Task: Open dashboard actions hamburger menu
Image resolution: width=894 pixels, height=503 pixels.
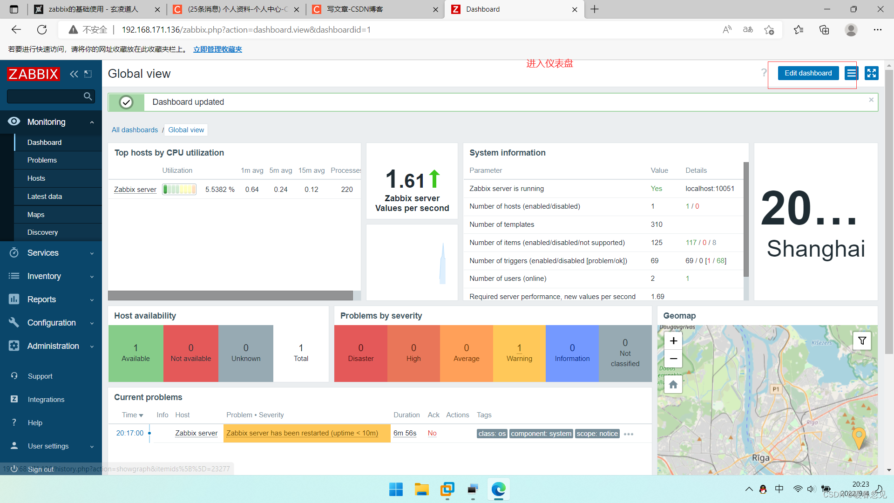Action: (x=851, y=73)
